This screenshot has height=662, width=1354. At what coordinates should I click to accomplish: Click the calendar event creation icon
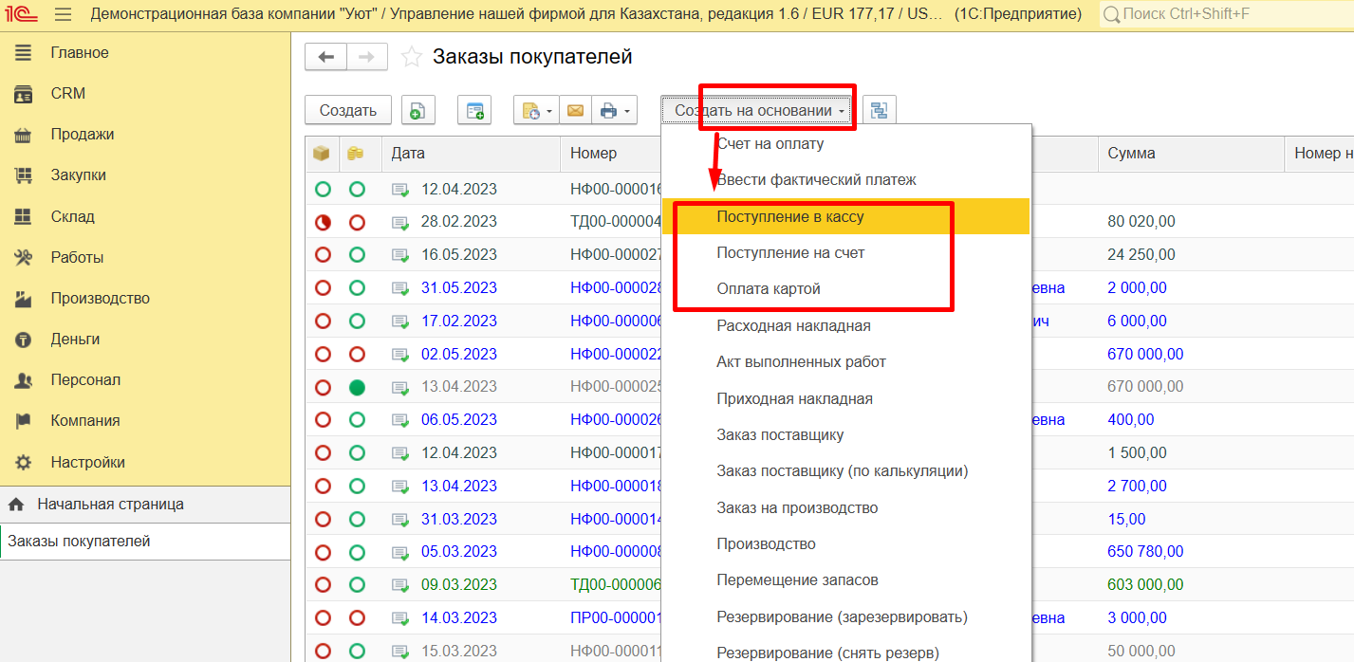[x=473, y=111]
